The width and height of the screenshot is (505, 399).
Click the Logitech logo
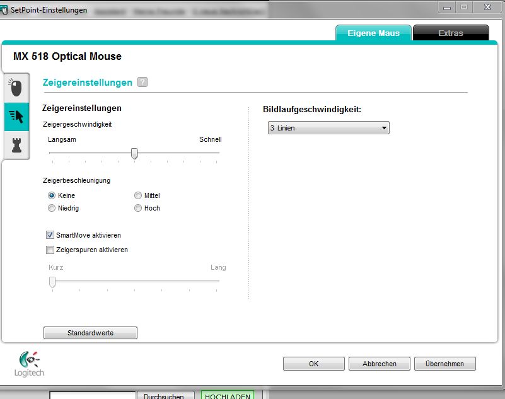[x=29, y=364]
